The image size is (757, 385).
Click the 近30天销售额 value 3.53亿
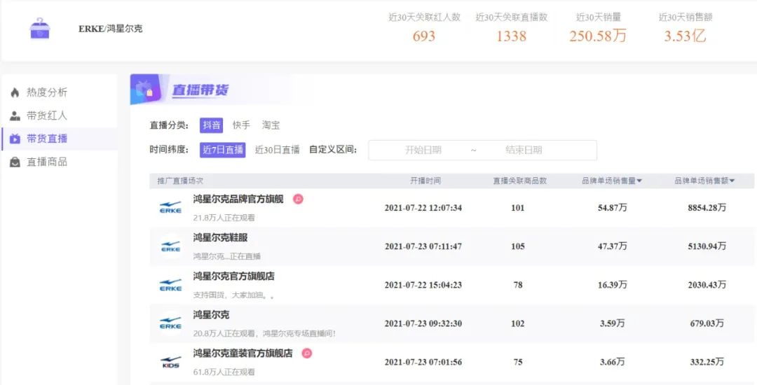point(685,36)
